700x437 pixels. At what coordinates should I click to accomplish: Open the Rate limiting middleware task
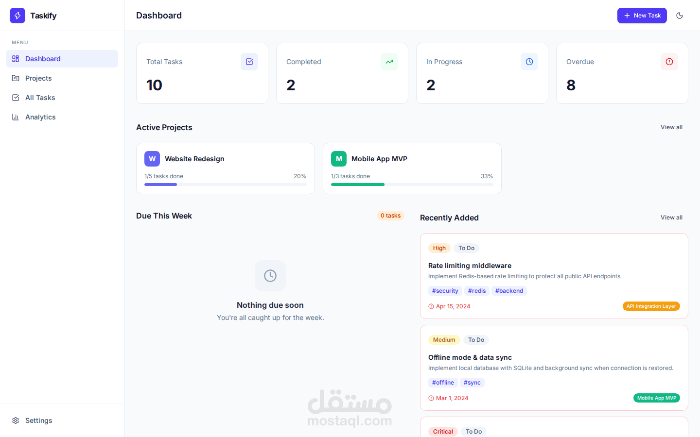(470, 266)
